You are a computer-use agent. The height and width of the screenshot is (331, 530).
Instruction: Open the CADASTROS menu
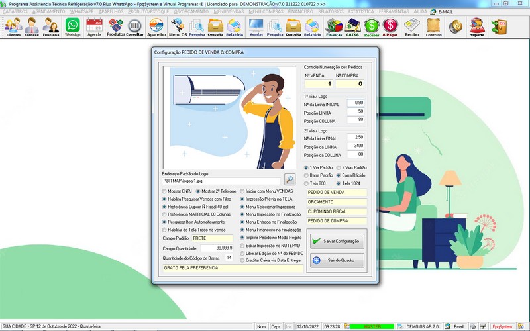(x=15, y=11)
